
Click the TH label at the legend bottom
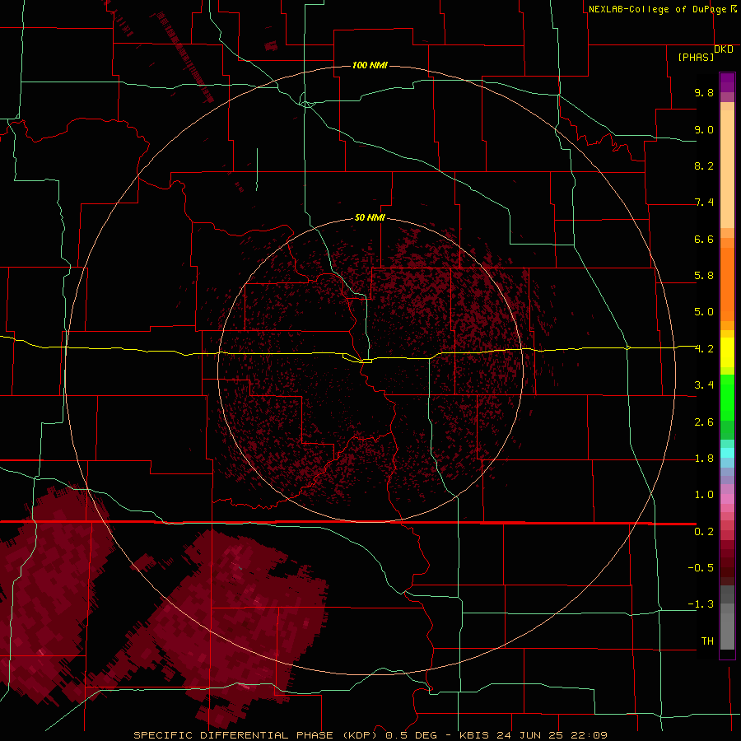tap(707, 641)
